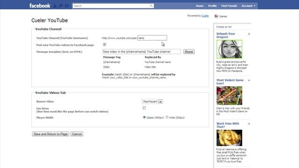
Task: Click the war game ad thumbnail
Action: click(x=229, y=96)
